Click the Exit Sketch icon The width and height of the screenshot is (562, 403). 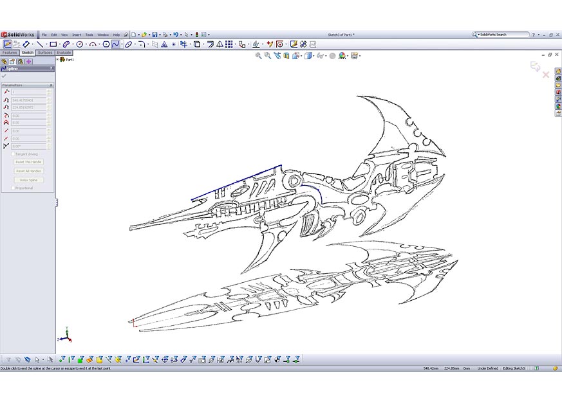[x=7, y=44]
